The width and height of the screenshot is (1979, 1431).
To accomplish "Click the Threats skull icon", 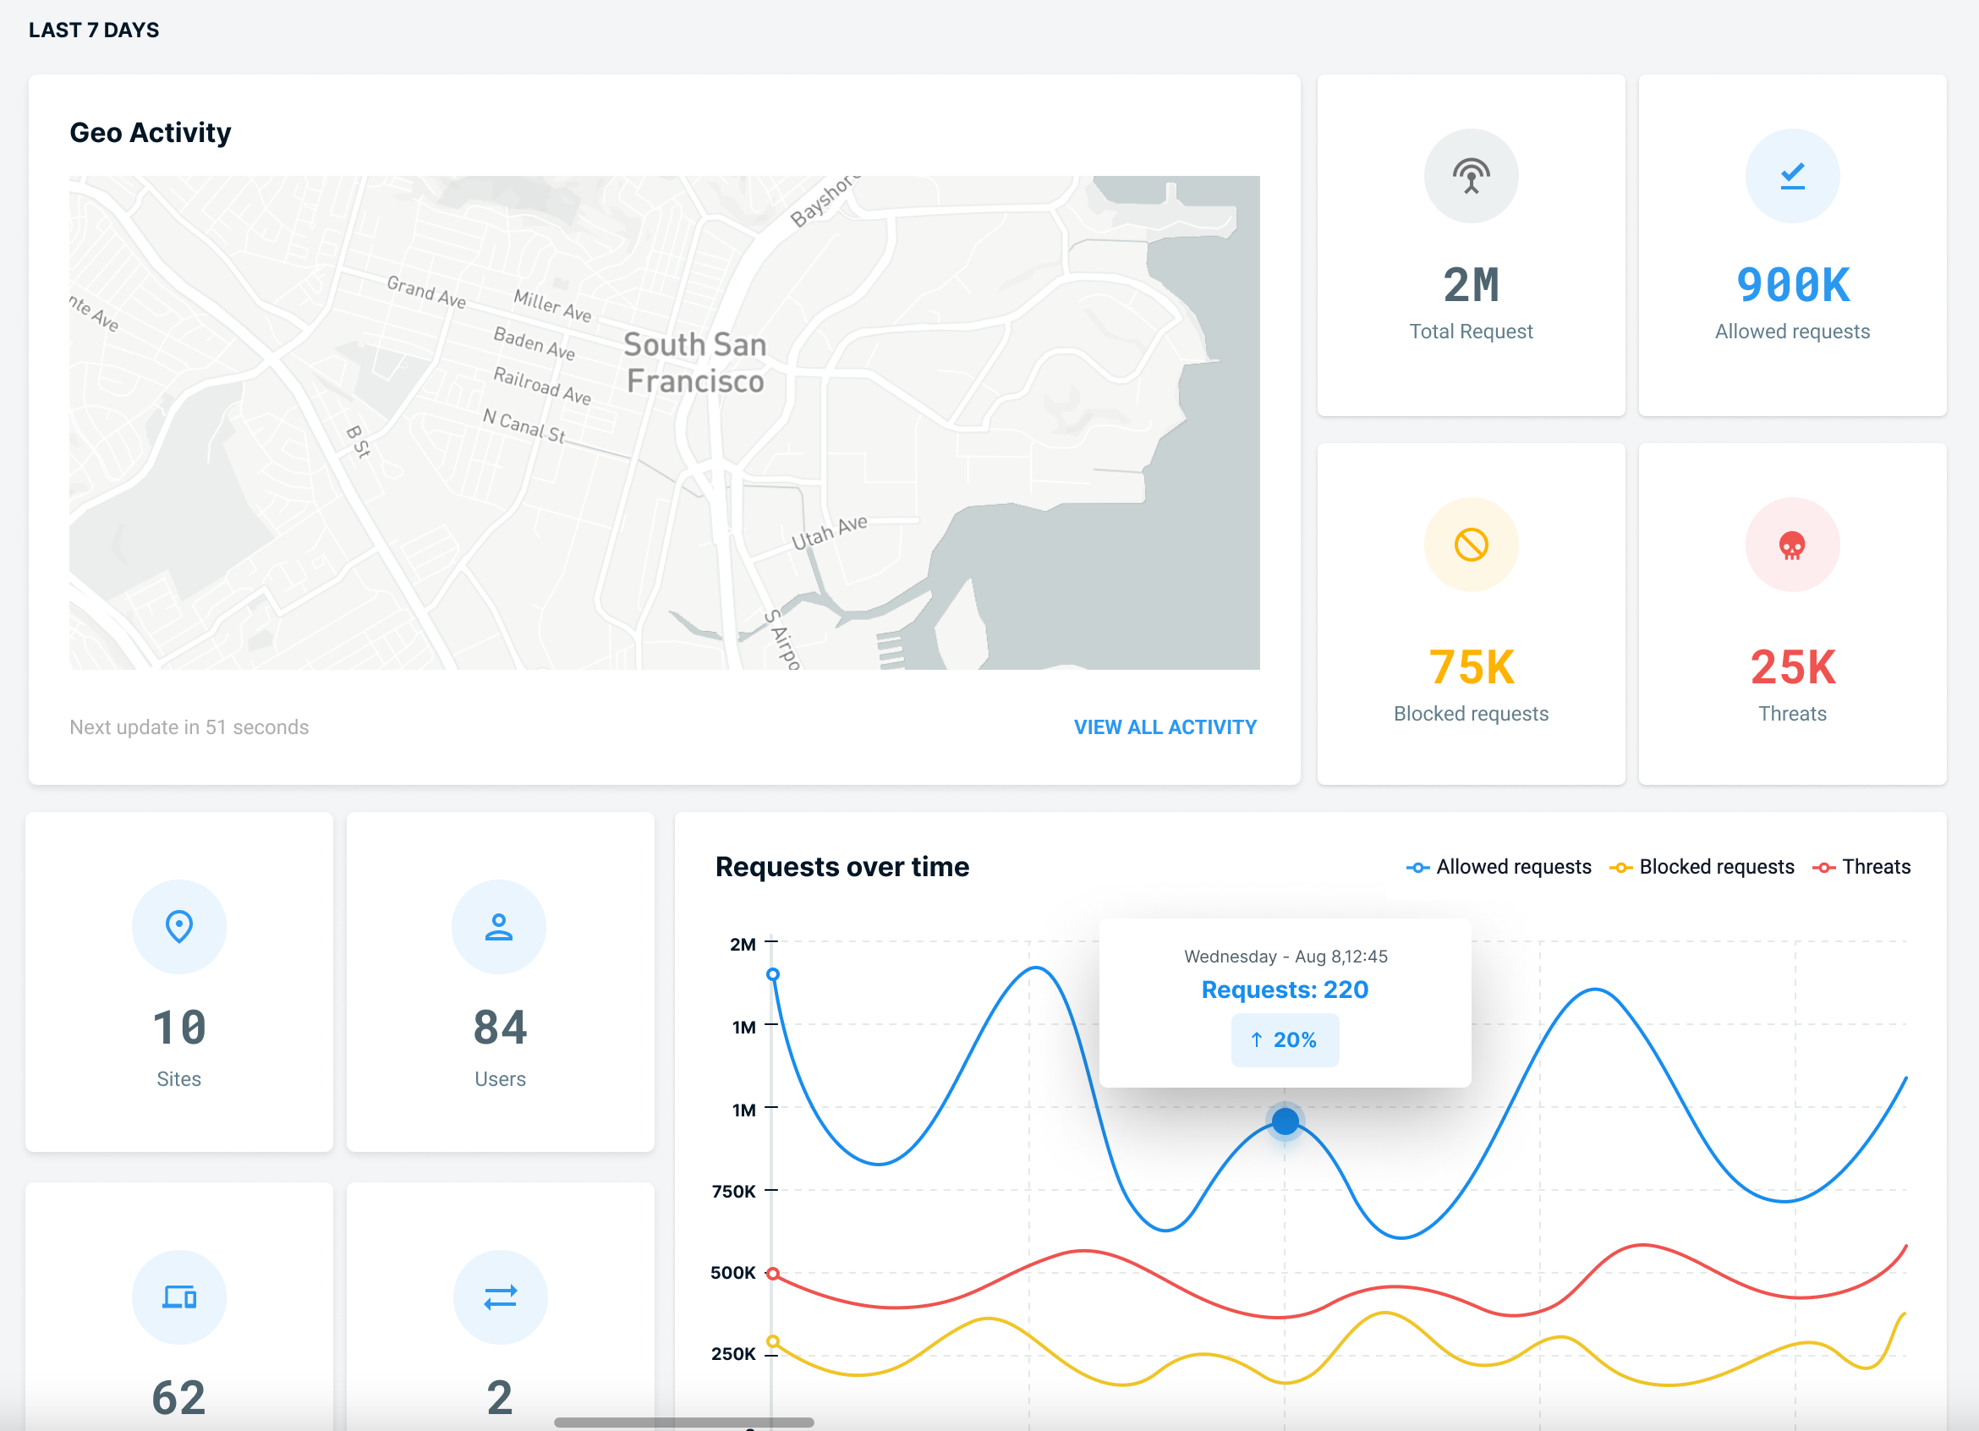I will pos(1792,546).
